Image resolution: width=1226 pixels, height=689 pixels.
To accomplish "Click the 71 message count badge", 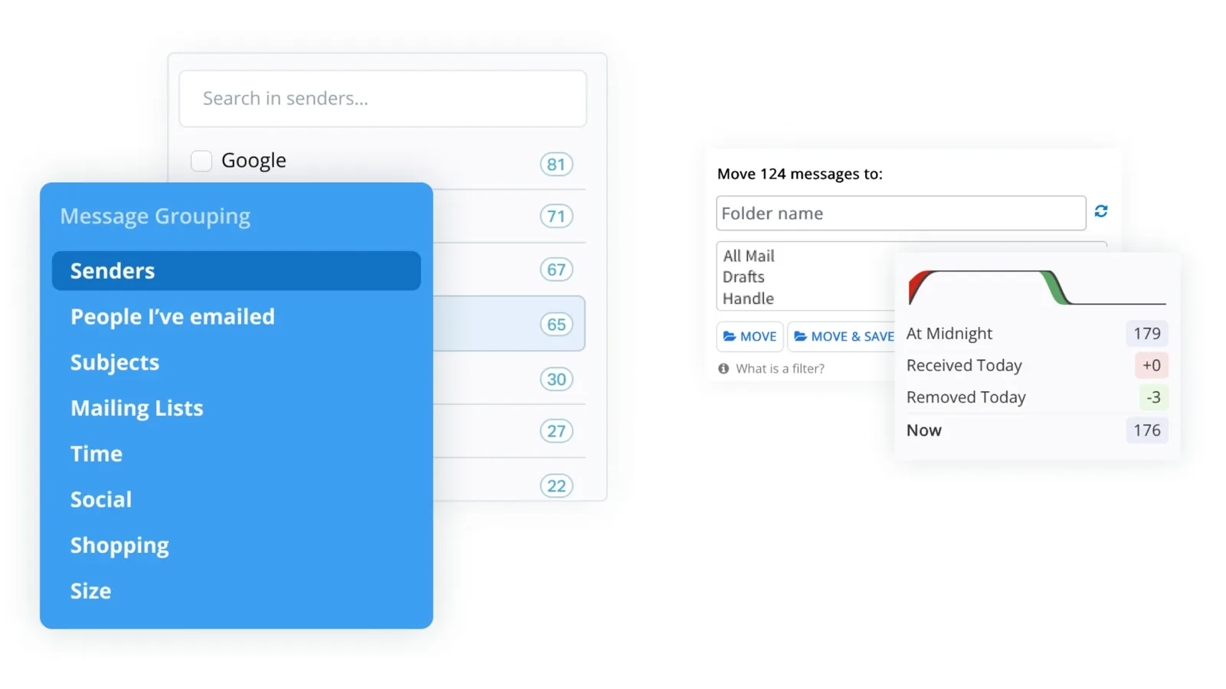I will (556, 216).
